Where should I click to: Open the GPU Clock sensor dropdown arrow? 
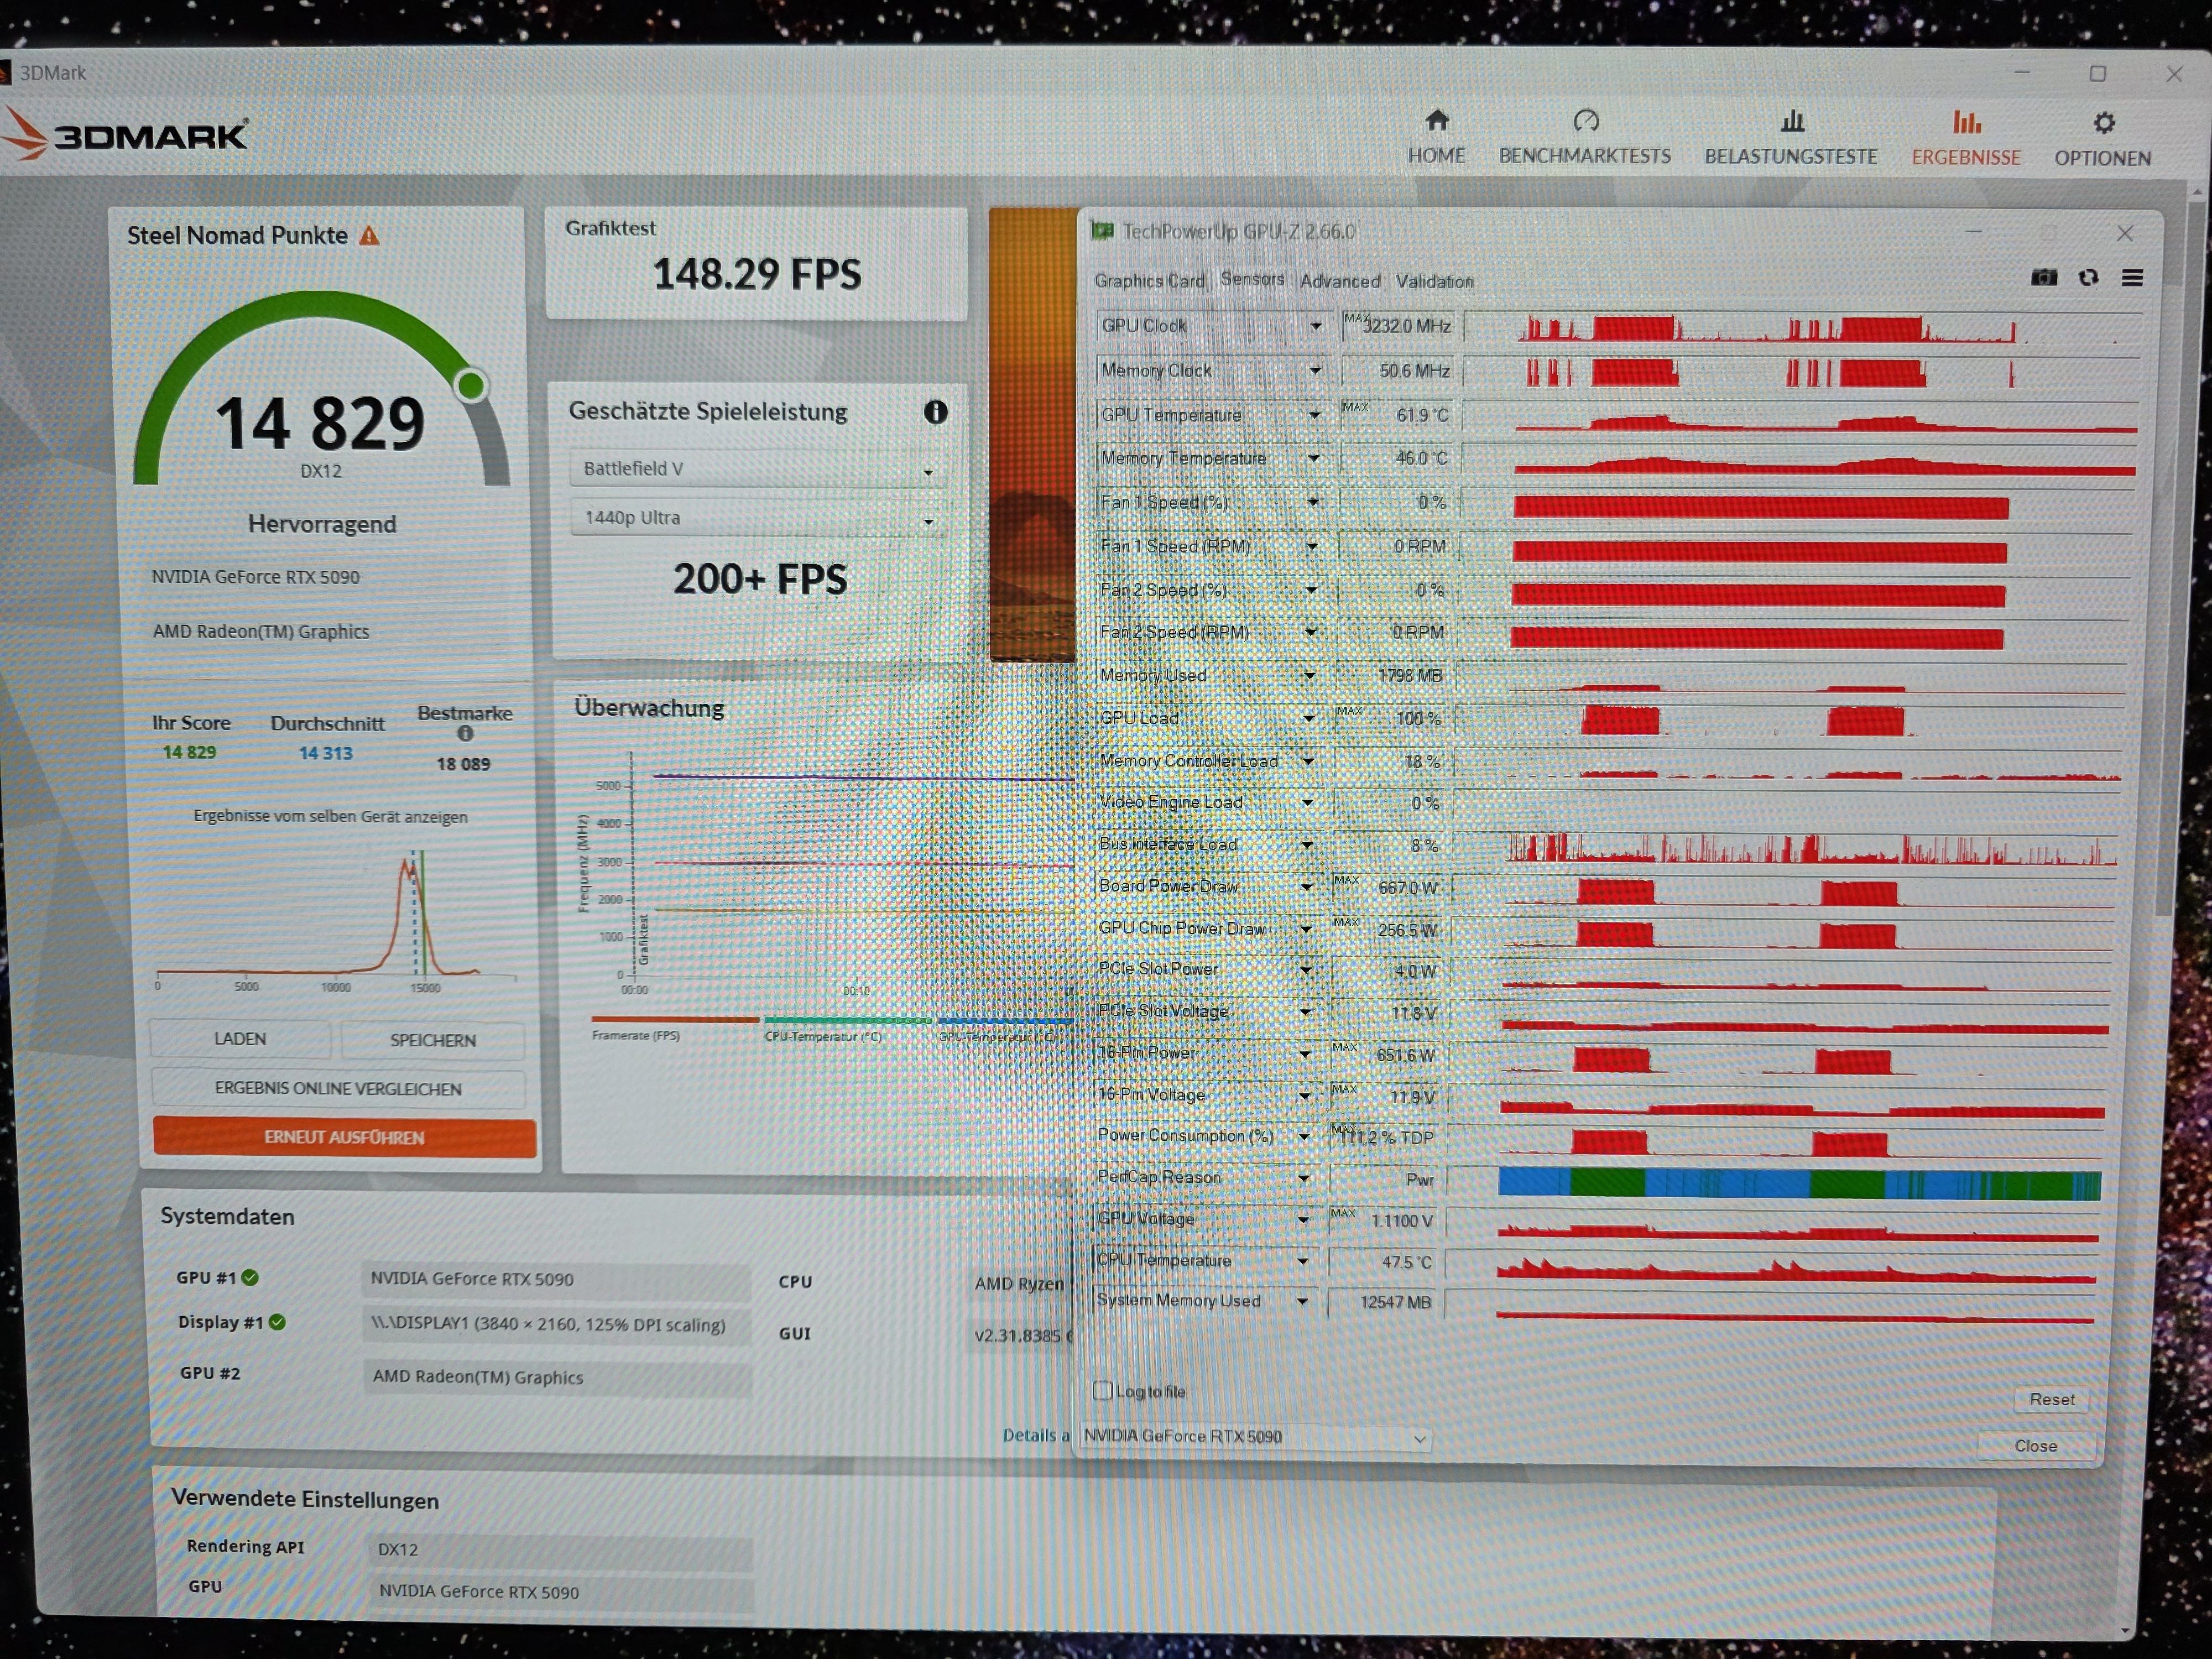click(x=1315, y=326)
